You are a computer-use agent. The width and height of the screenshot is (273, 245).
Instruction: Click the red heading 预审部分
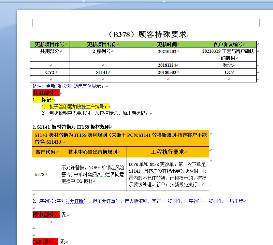click(46, 215)
